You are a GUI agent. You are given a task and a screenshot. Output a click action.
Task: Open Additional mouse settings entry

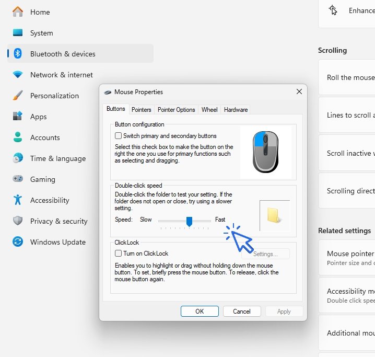click(347, 333)
